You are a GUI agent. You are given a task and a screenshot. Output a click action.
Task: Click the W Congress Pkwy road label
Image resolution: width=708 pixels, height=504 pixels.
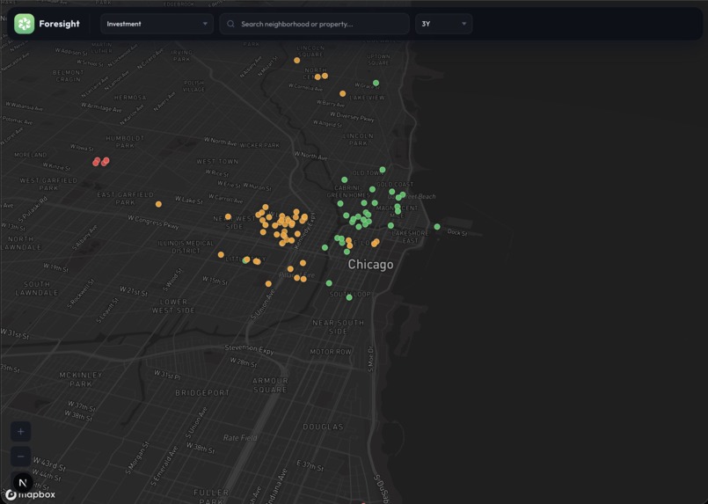pos(153,222)
